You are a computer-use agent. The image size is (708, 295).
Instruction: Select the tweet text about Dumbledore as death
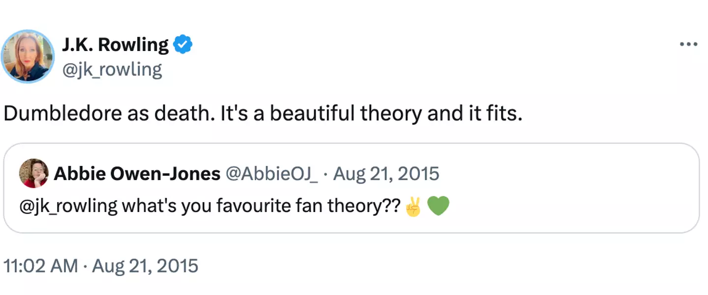point(264,113)
